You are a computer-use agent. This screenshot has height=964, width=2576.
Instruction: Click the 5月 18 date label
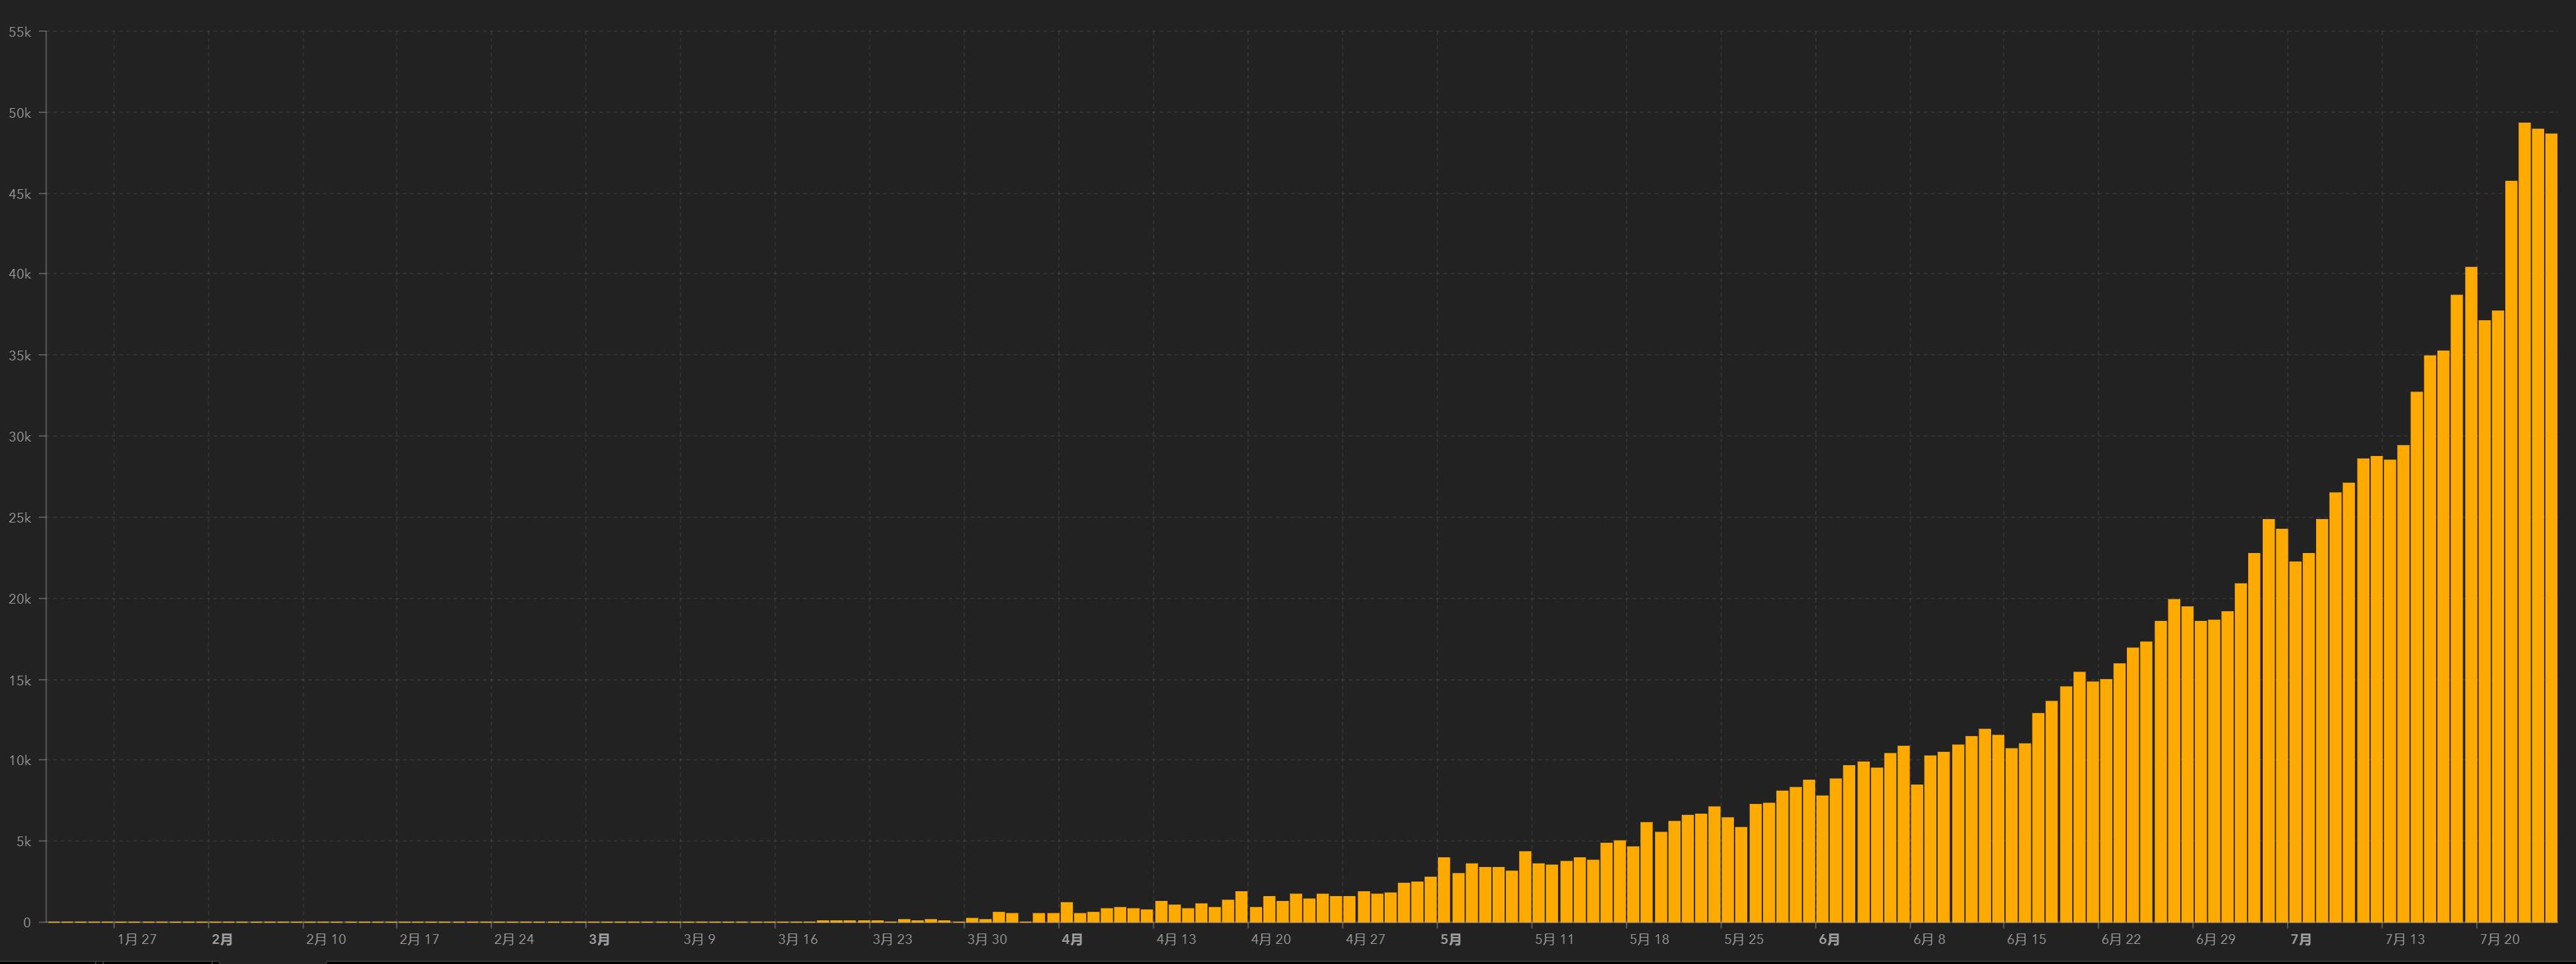1649,939
